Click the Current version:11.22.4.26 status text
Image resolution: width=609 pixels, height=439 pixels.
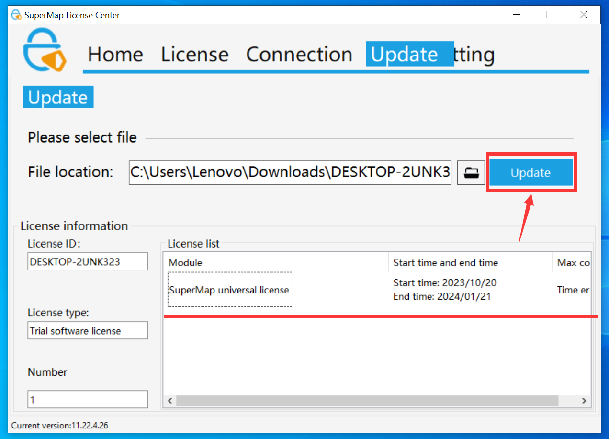60,425
